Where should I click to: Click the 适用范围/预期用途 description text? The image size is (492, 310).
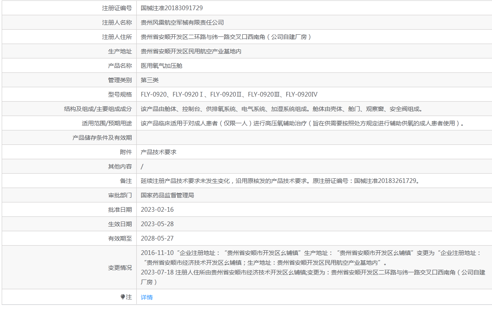[302, 123]
